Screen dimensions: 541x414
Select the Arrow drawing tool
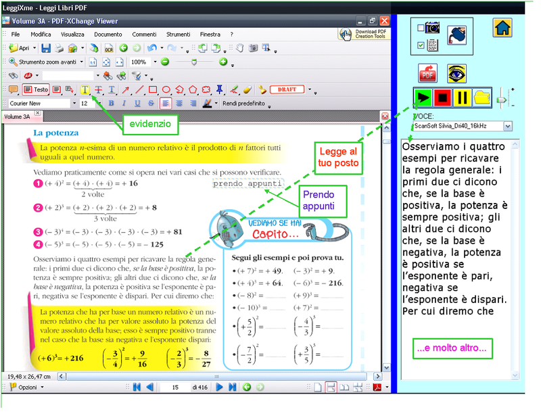tap(125, 90)
